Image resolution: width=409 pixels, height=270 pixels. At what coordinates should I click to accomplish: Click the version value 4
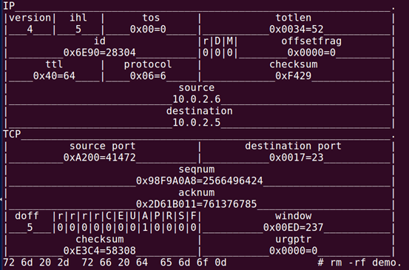30,29
